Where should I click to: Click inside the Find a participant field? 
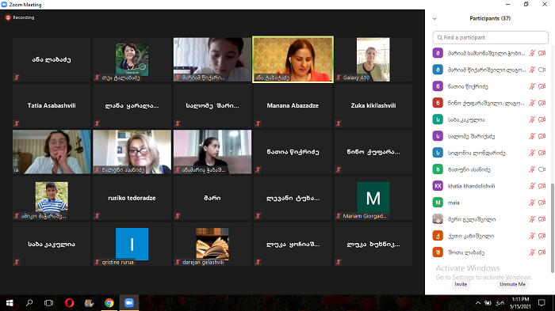click(x=490, y=37)
